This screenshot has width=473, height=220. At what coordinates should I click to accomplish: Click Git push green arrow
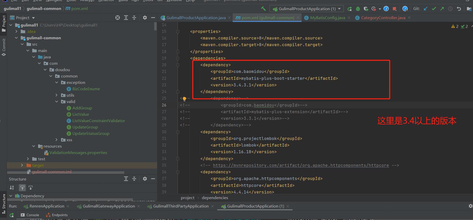tap(442, 9)
